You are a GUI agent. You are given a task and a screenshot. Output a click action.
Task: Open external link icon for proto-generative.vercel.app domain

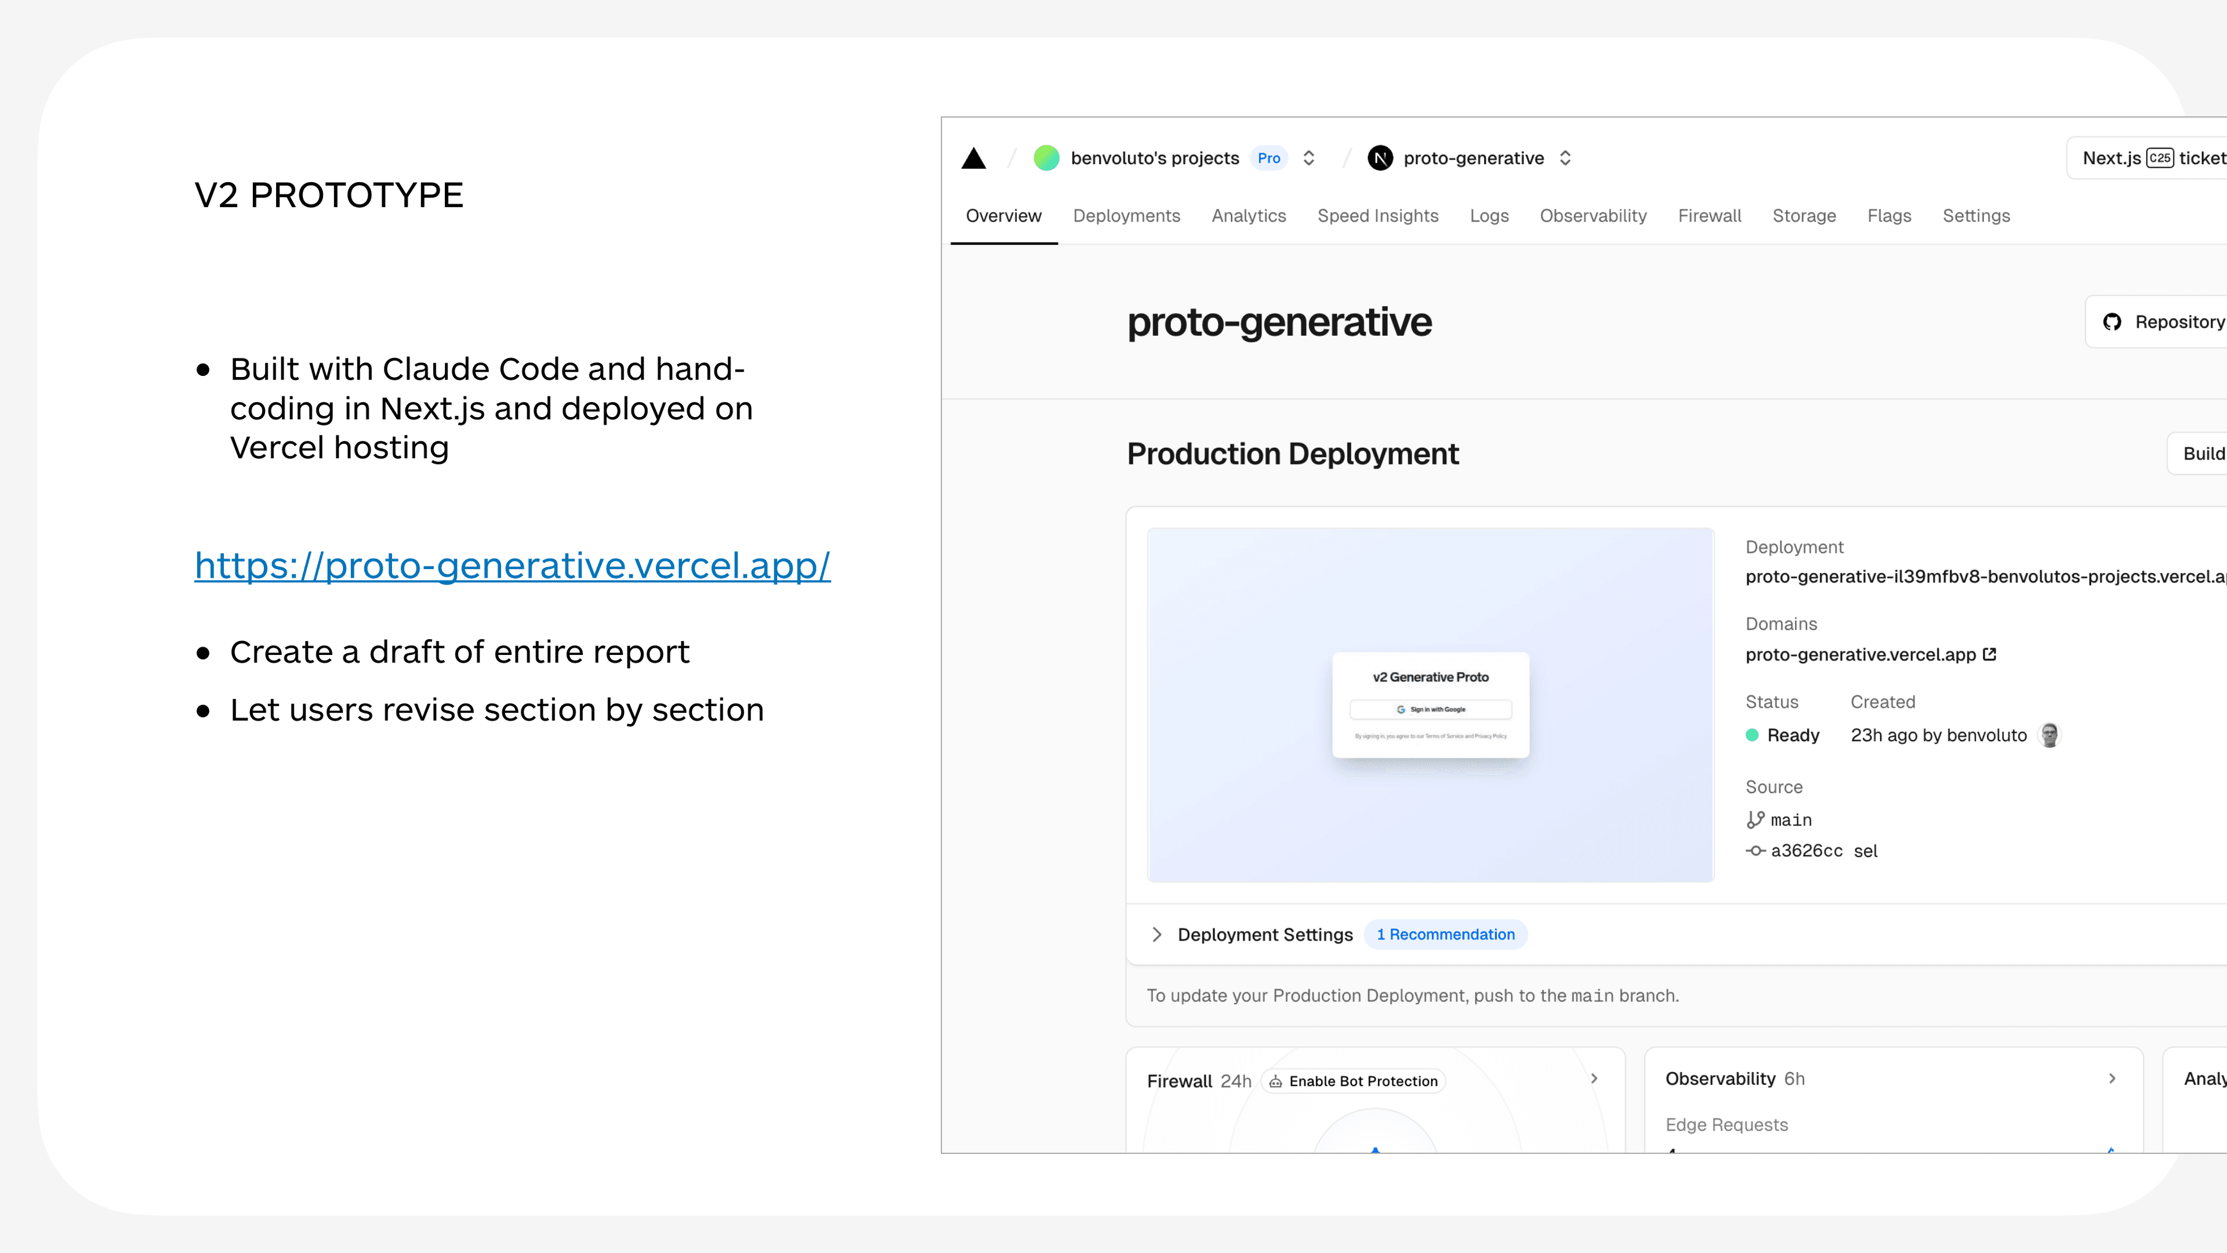click(x=1989, y=654)
